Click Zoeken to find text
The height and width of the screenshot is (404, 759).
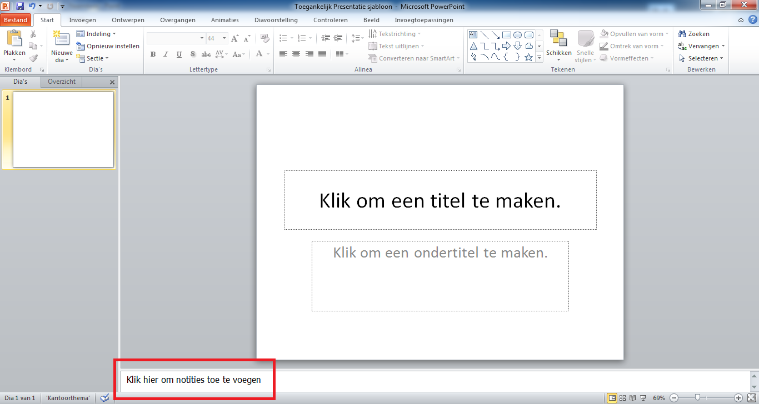[693, 34]
